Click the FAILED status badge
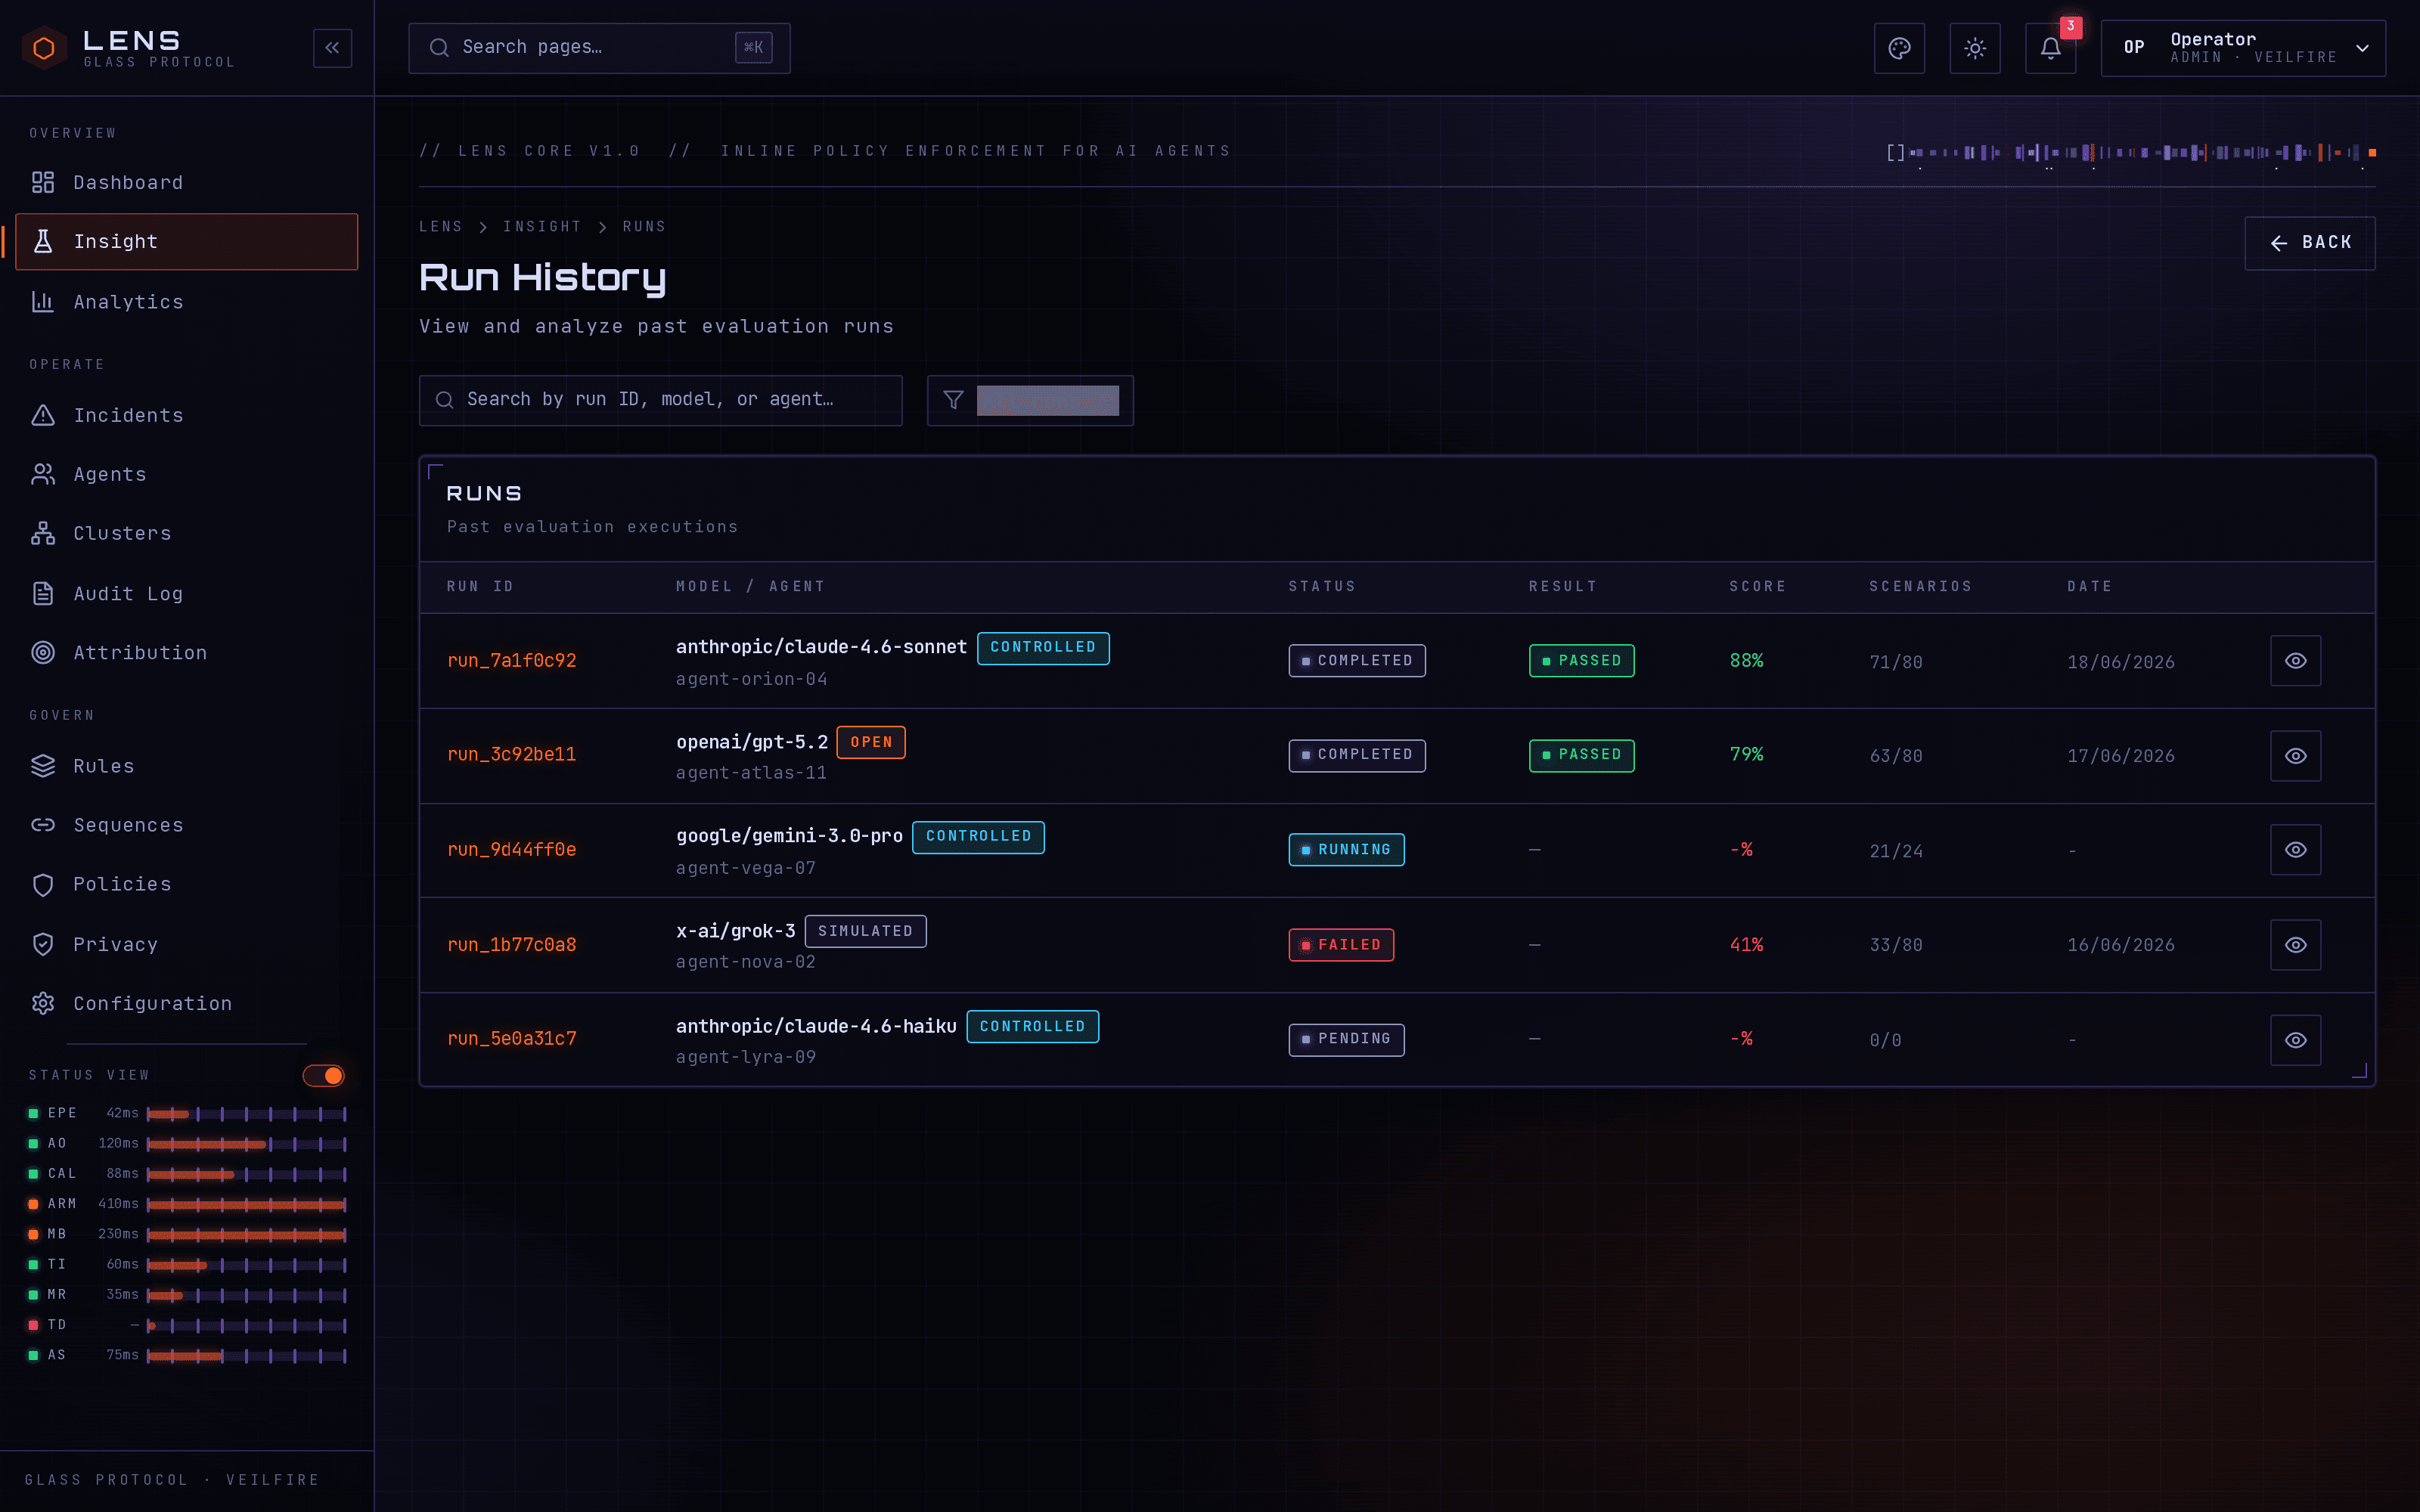2420x1512 pixels. [1341, 945]
